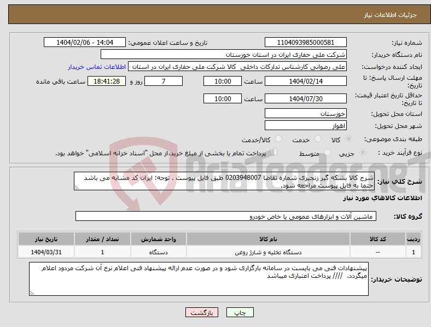The width and height of the screenshot is (431, 327).
Task: Click the نام کالا column header
Action: [268, 239]
